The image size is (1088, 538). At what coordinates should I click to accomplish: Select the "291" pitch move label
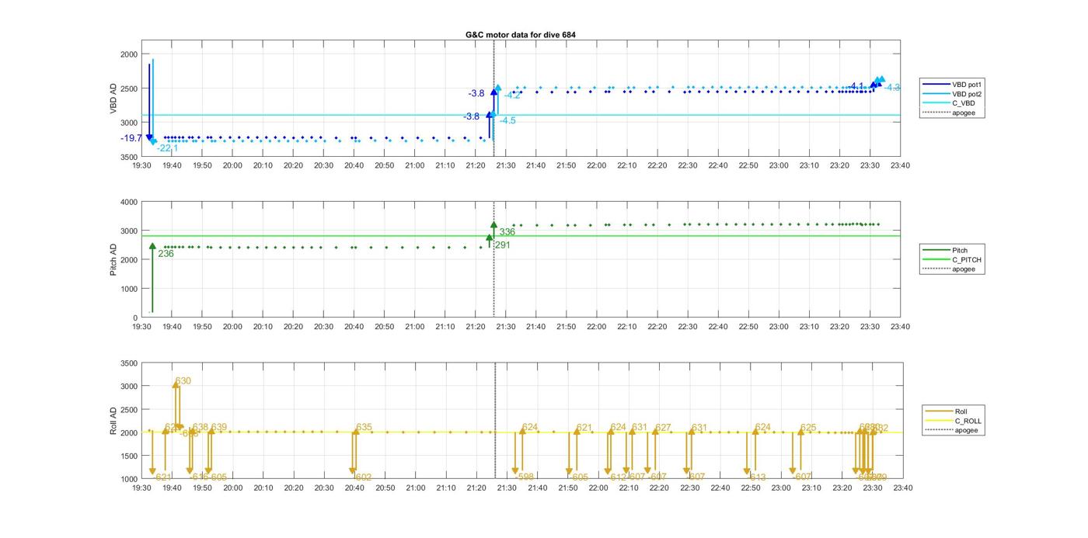point(502,245)
